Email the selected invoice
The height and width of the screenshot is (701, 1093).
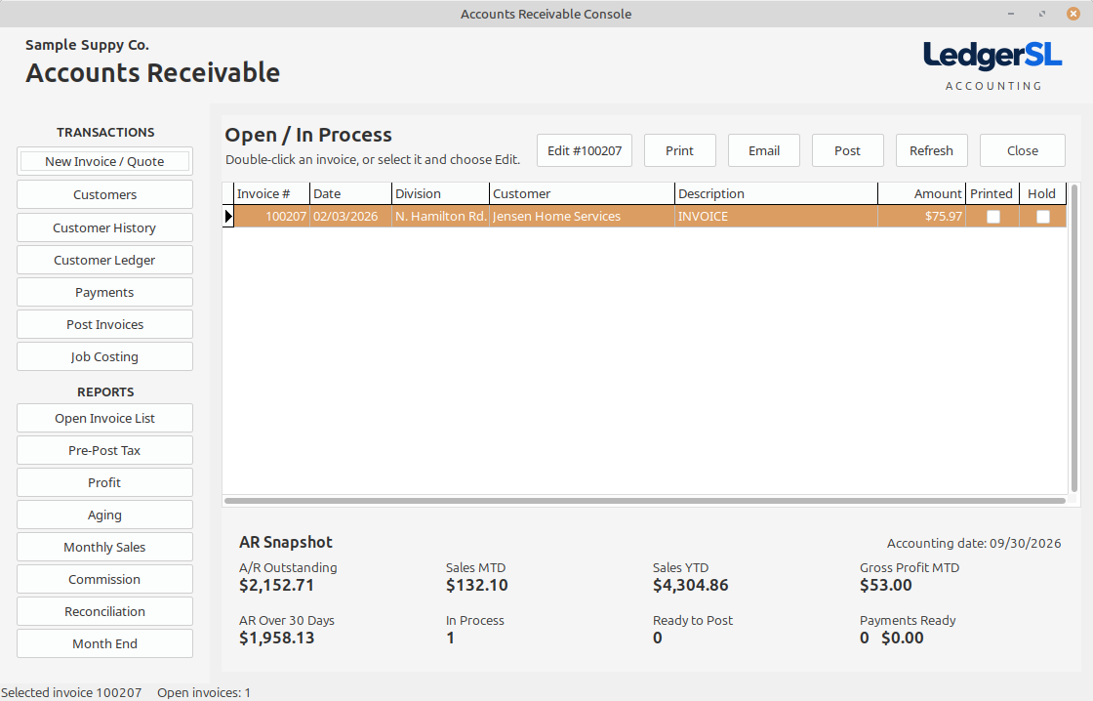click(x=764, y=150)
